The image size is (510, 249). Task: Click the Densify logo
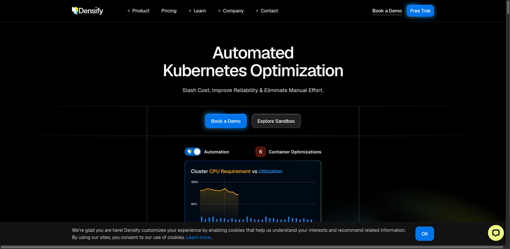(87, 11)
